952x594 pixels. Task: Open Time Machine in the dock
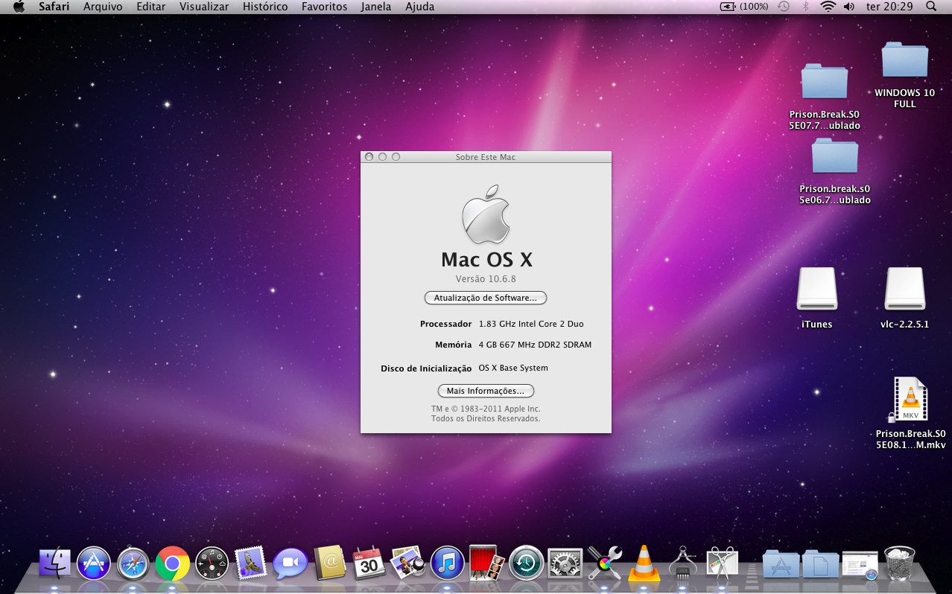527,563
